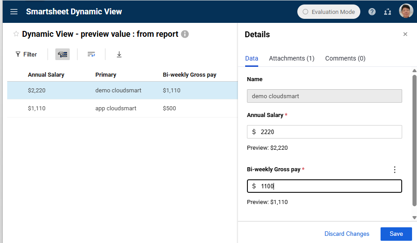Sort by Annual Salary column header
The image size is (417, 243).
coord(46,75)
